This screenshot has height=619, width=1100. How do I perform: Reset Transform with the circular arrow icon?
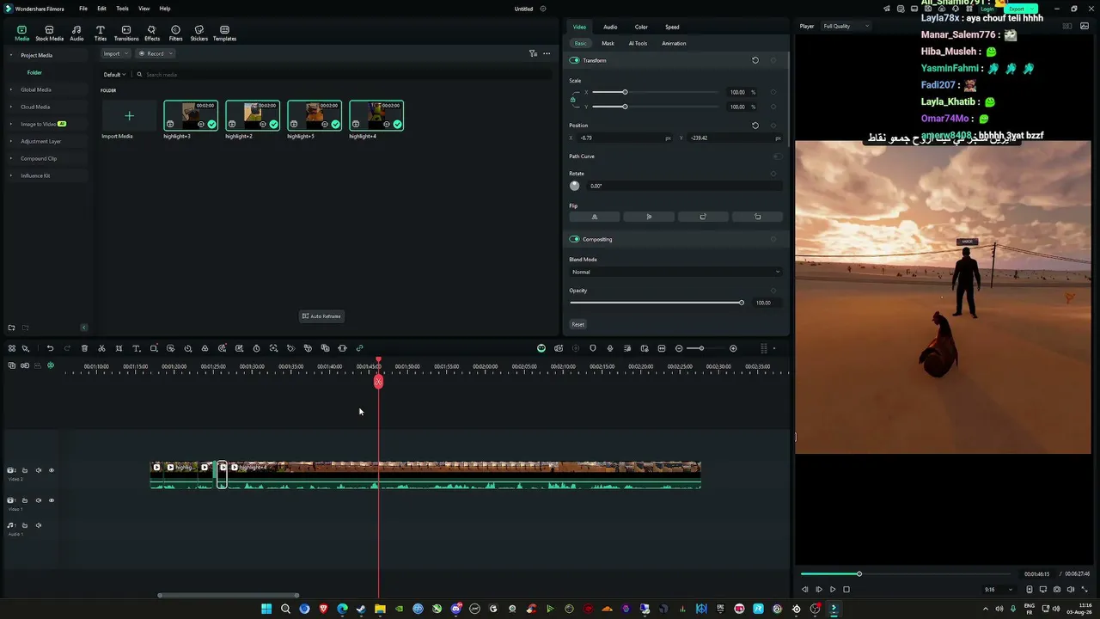[x=755, y=60]
